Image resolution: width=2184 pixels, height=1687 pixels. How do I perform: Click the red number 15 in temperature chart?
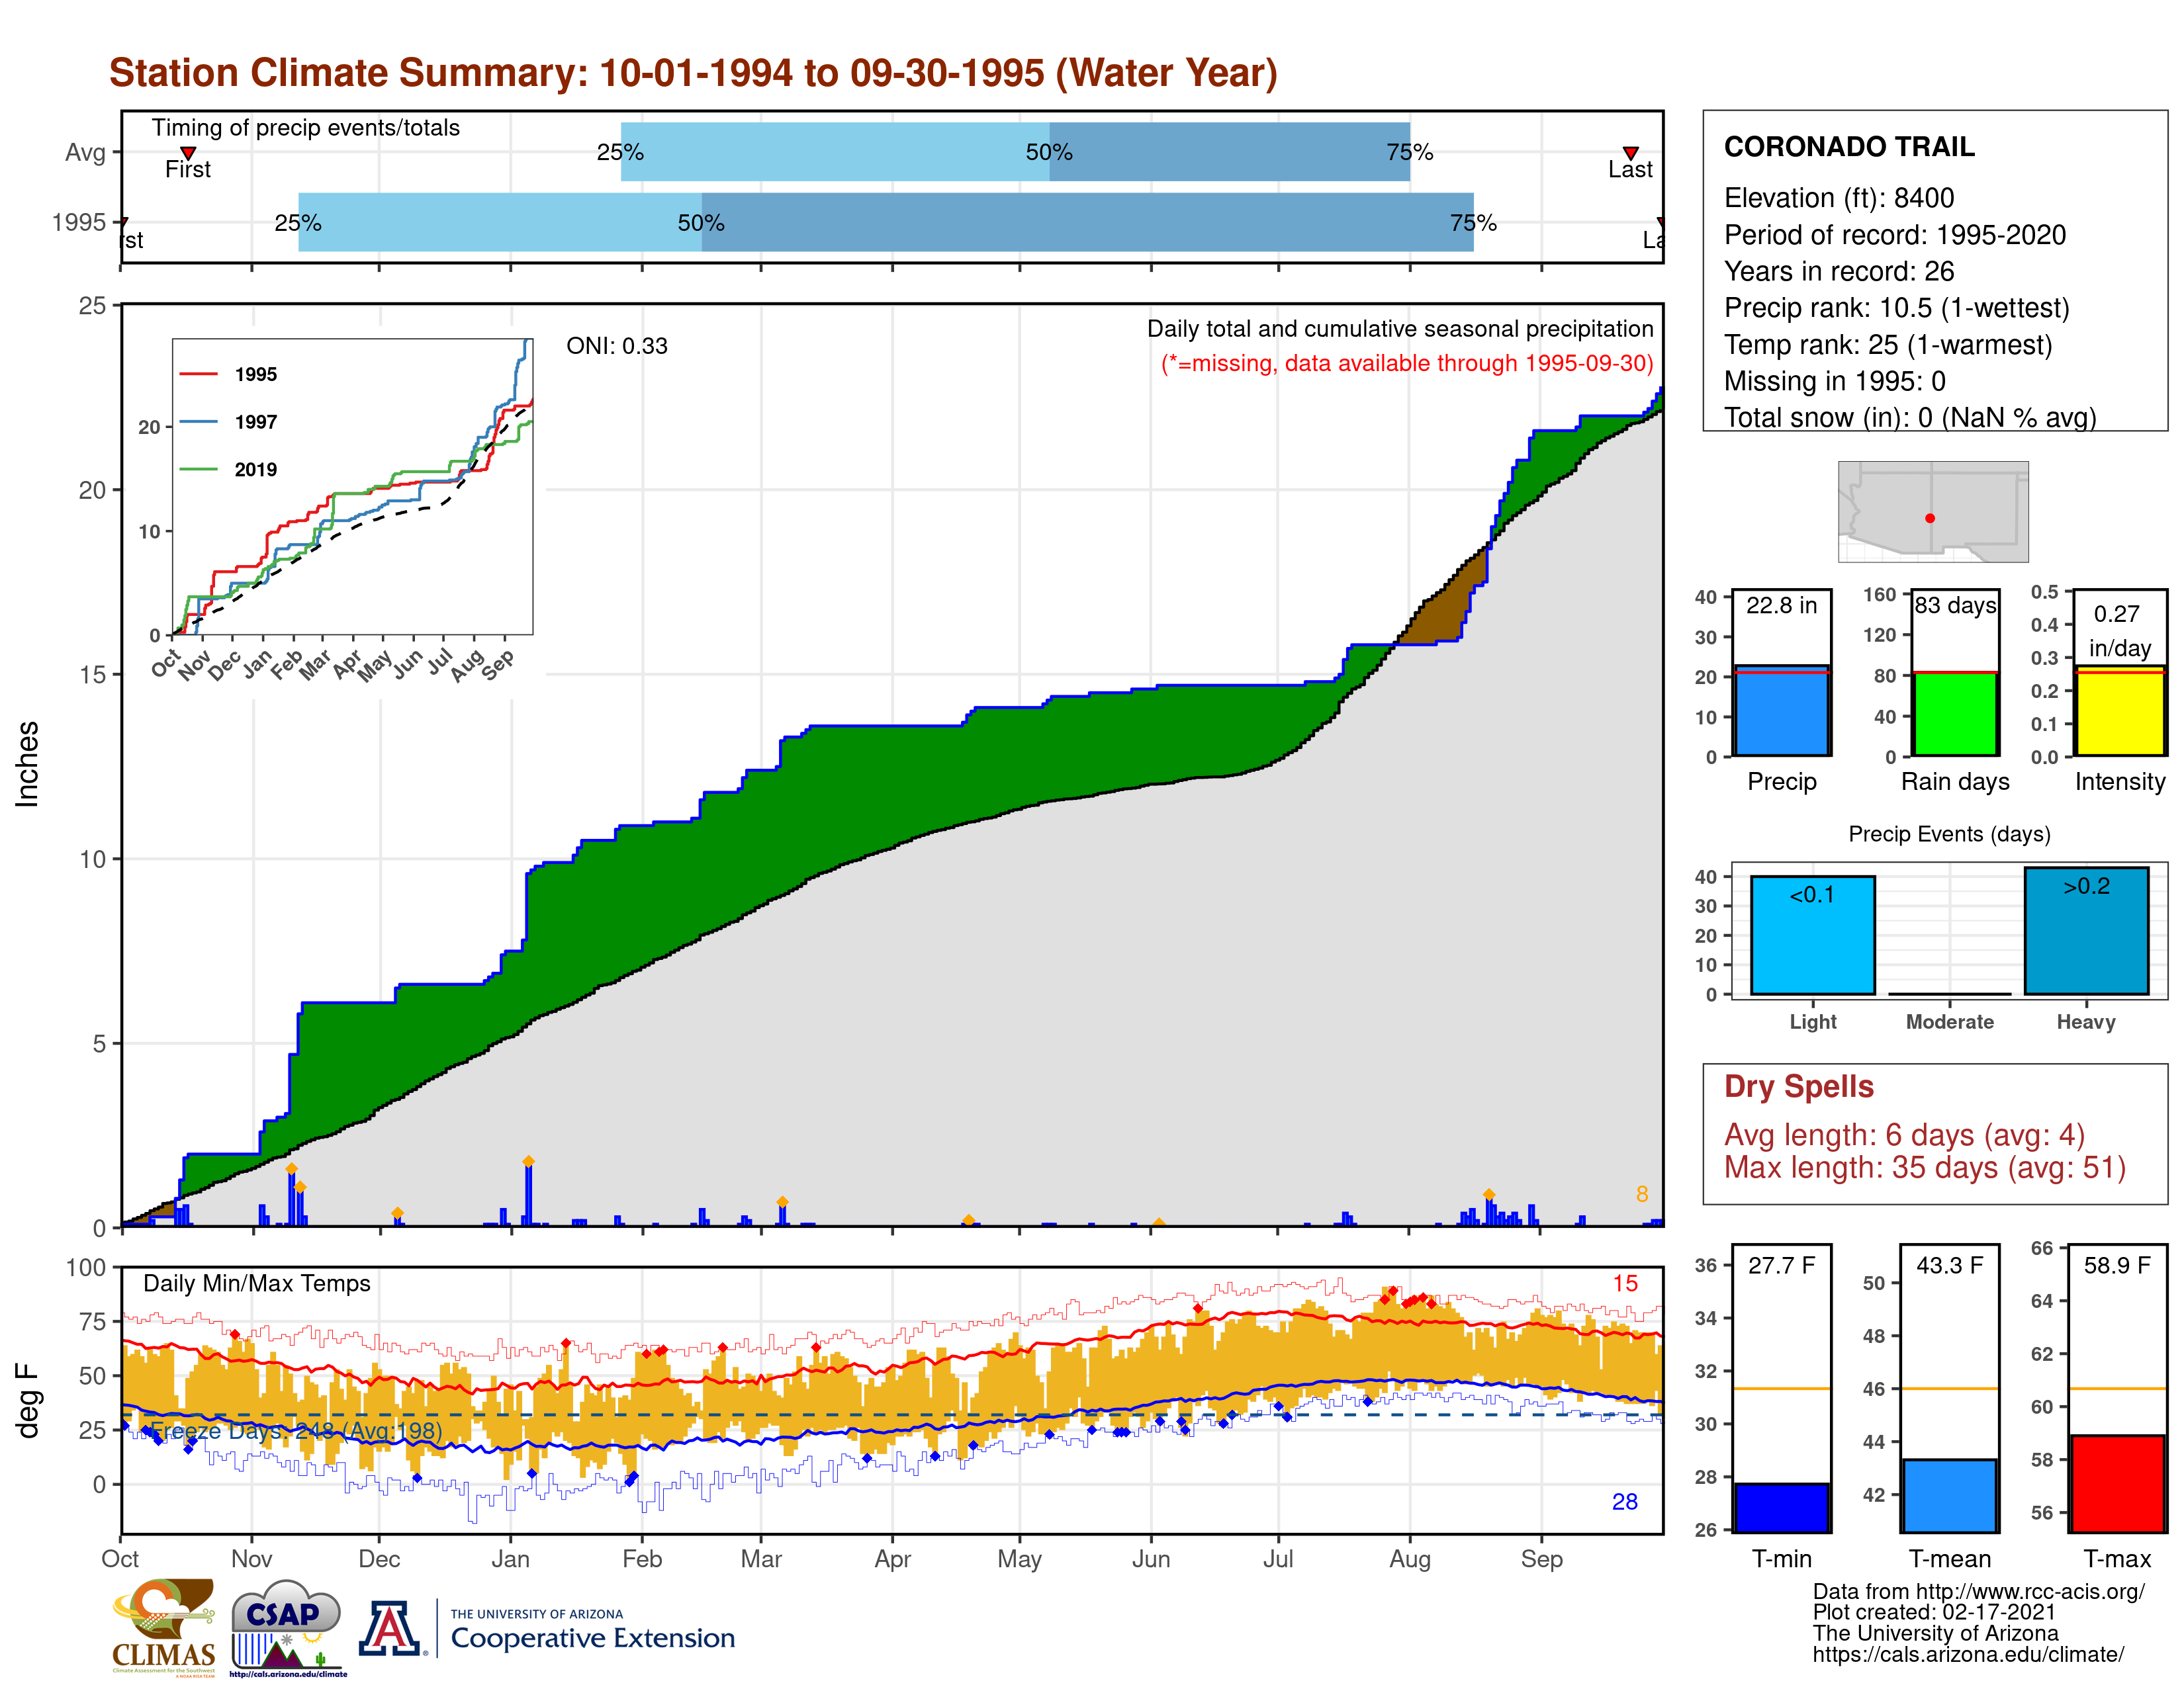1625,1283
